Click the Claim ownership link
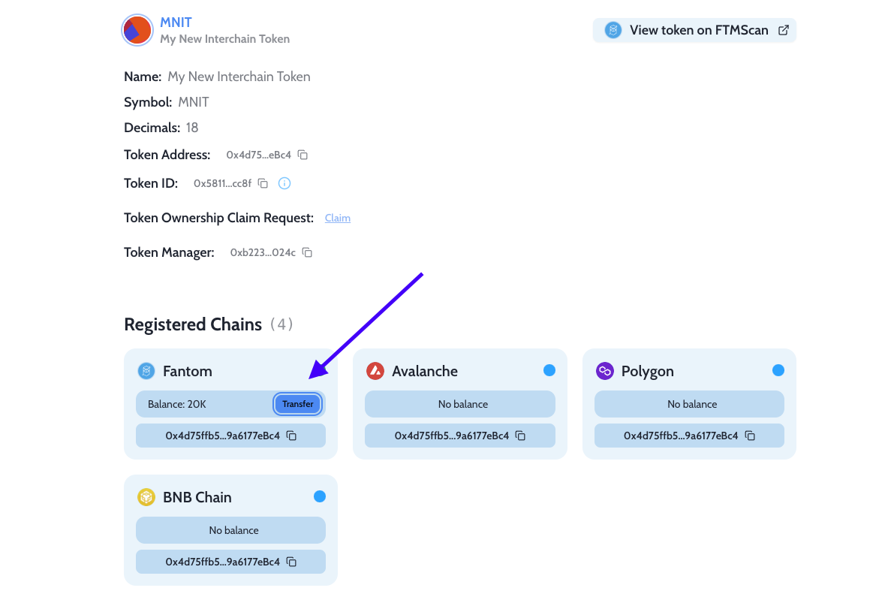891x609 pixels. tap(338, 218)
